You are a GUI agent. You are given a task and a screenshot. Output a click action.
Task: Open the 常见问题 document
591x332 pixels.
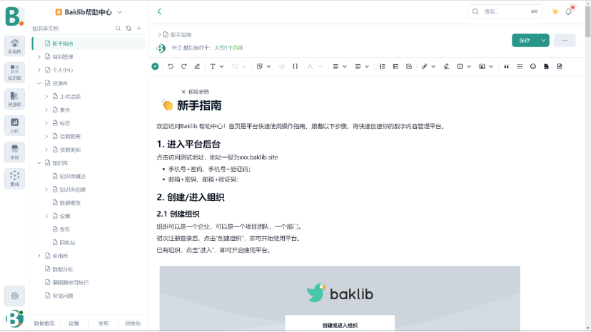[63, 296]
